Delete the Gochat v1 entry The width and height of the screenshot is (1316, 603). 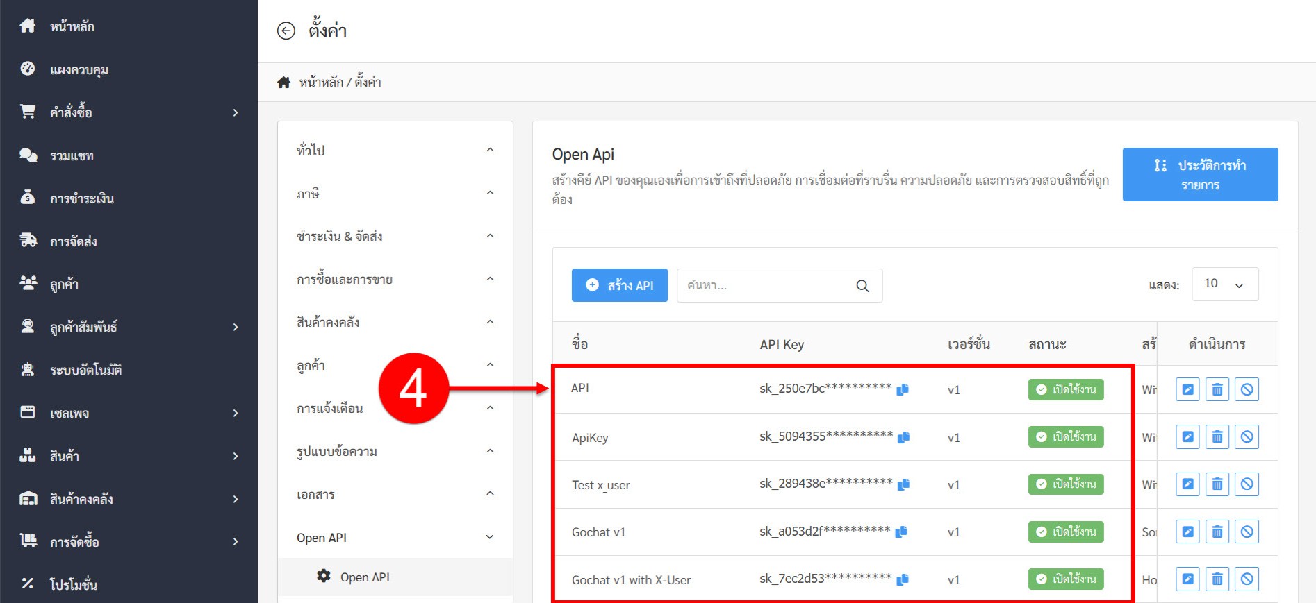tap(1217, 532)
